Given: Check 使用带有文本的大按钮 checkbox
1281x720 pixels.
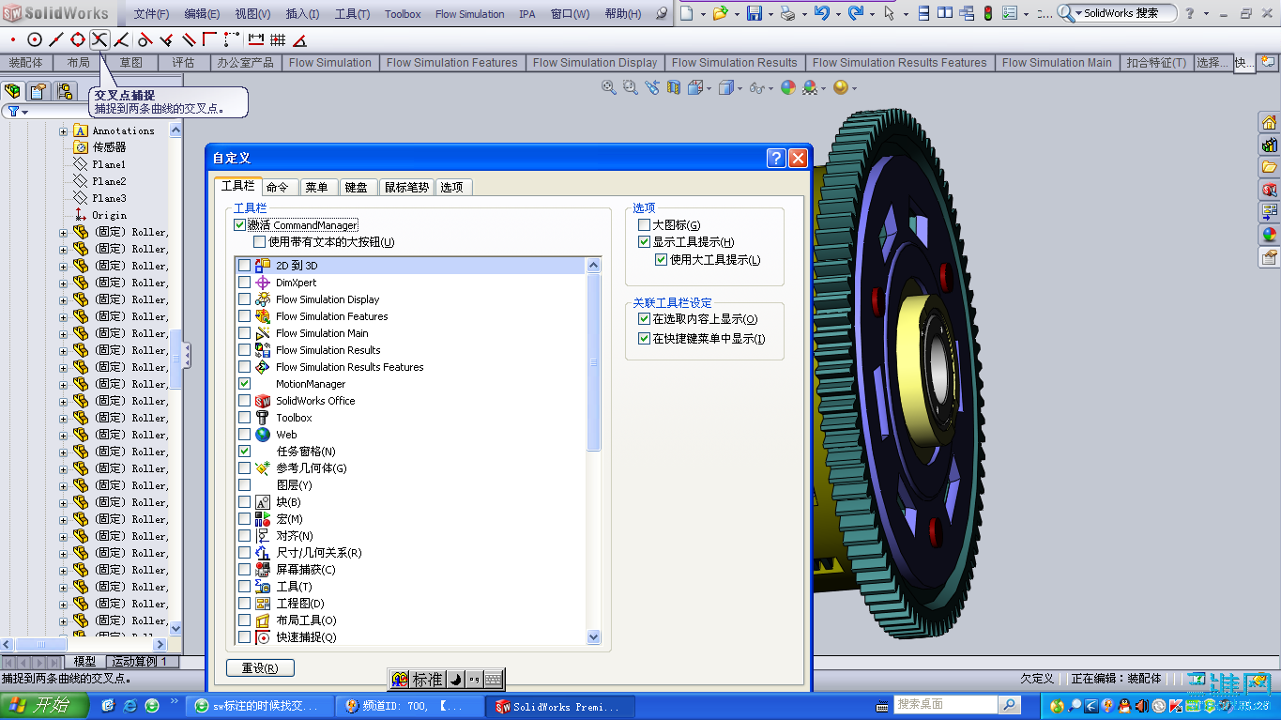Looking at the screenshot, I should (x=259, y=242).
